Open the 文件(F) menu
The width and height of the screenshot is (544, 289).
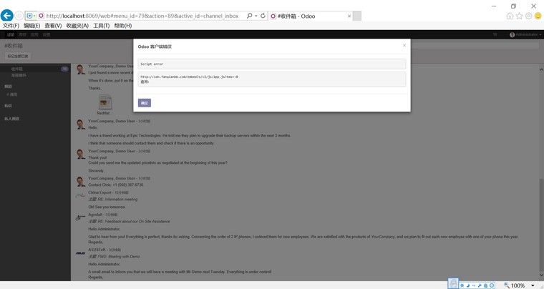pyautogui.click(x=11, y=26)
